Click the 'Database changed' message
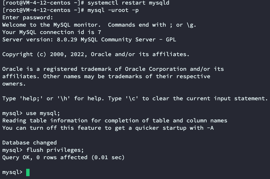This screenshot has width=270, height=179. pyautogui.click(x=29, y=143)
